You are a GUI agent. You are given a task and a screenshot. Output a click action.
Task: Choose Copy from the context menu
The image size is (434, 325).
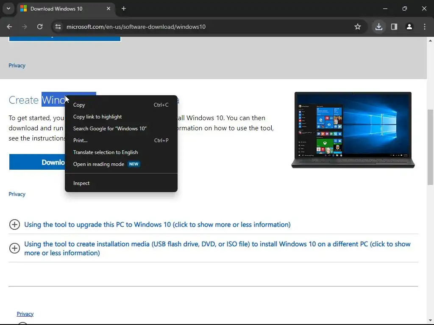[x=121, y=105]
